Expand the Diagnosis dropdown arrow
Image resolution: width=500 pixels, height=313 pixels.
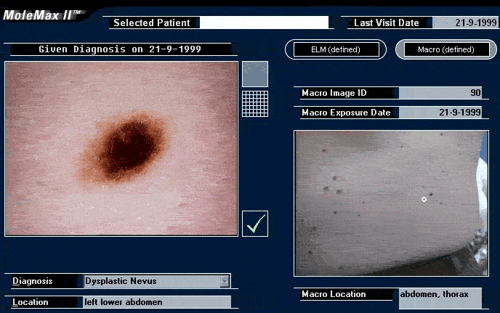225,281
